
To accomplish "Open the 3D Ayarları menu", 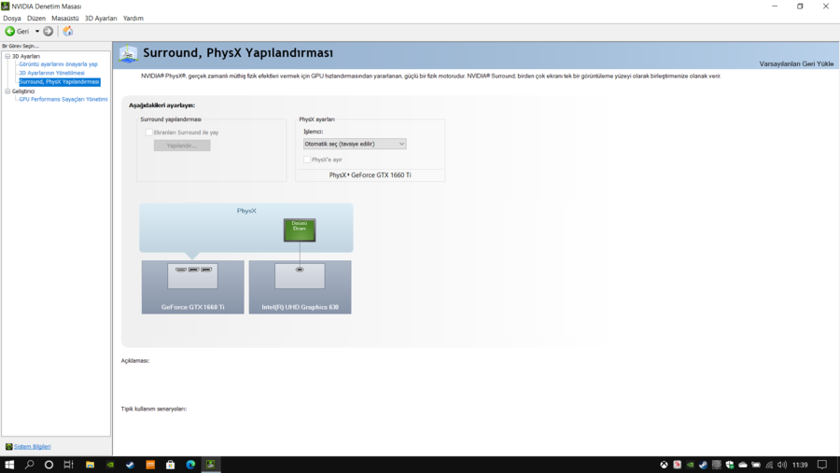I will tap(101, 19).
